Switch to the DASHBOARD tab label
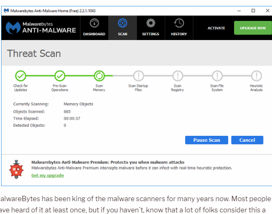The image size is (272, 214). click(94, 34)
